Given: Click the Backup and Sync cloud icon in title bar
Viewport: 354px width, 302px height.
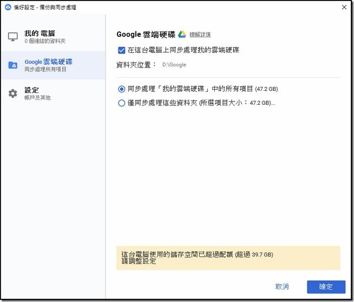Looking at the screenshot, I should (8, 7).
